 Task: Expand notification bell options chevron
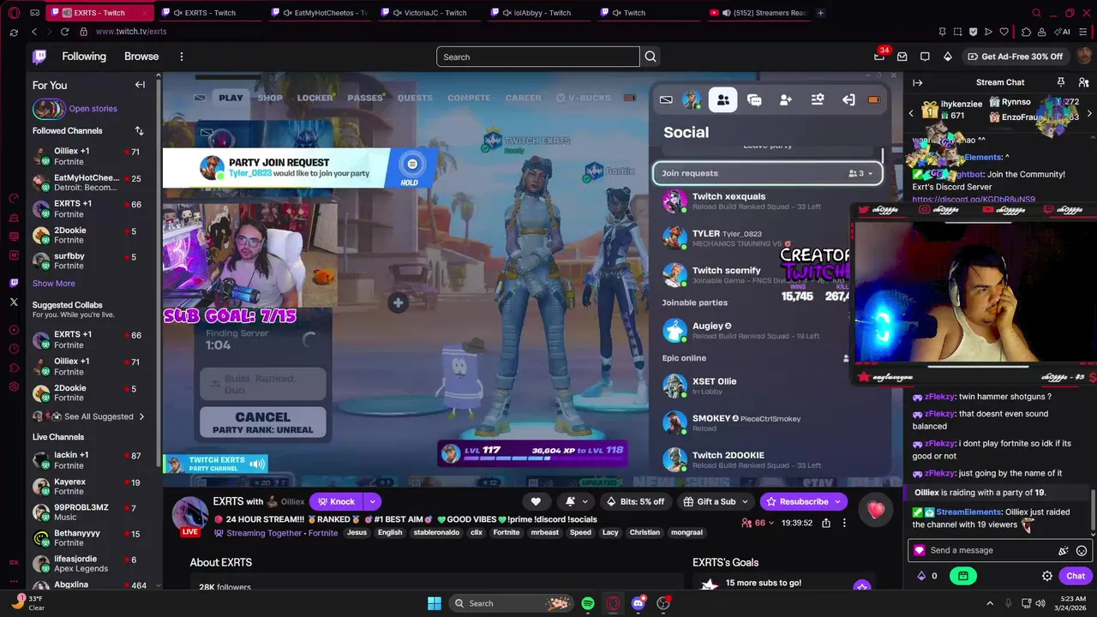point(585,501)
